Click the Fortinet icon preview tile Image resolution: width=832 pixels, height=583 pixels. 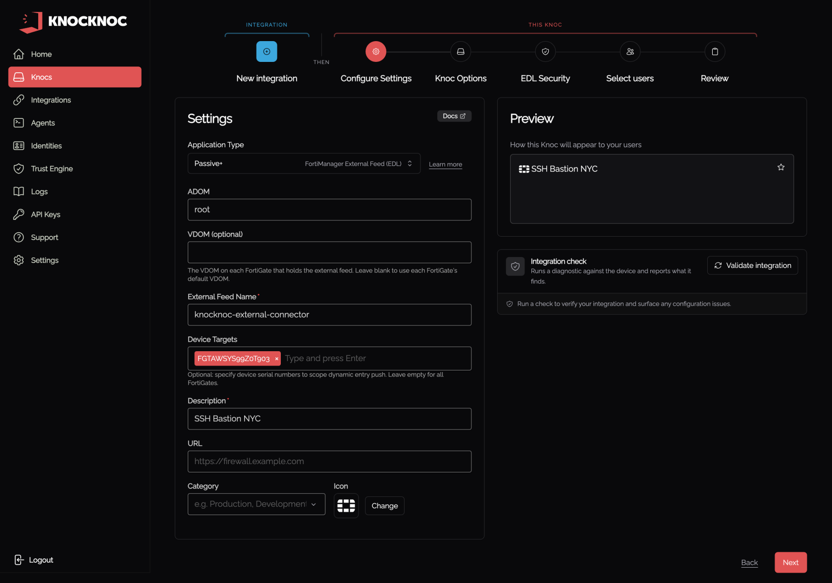[346, 506]
